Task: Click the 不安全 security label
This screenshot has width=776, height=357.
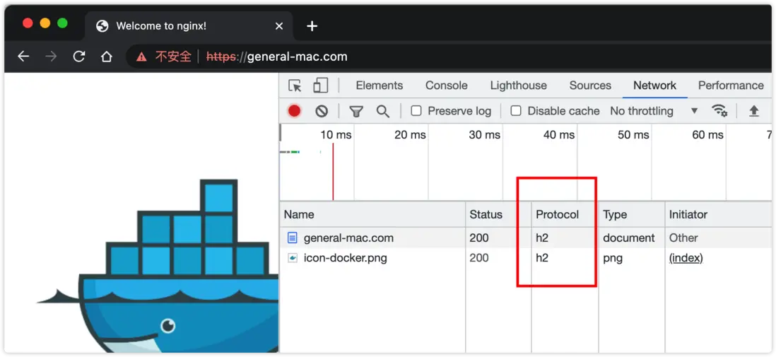Action: 173,57
